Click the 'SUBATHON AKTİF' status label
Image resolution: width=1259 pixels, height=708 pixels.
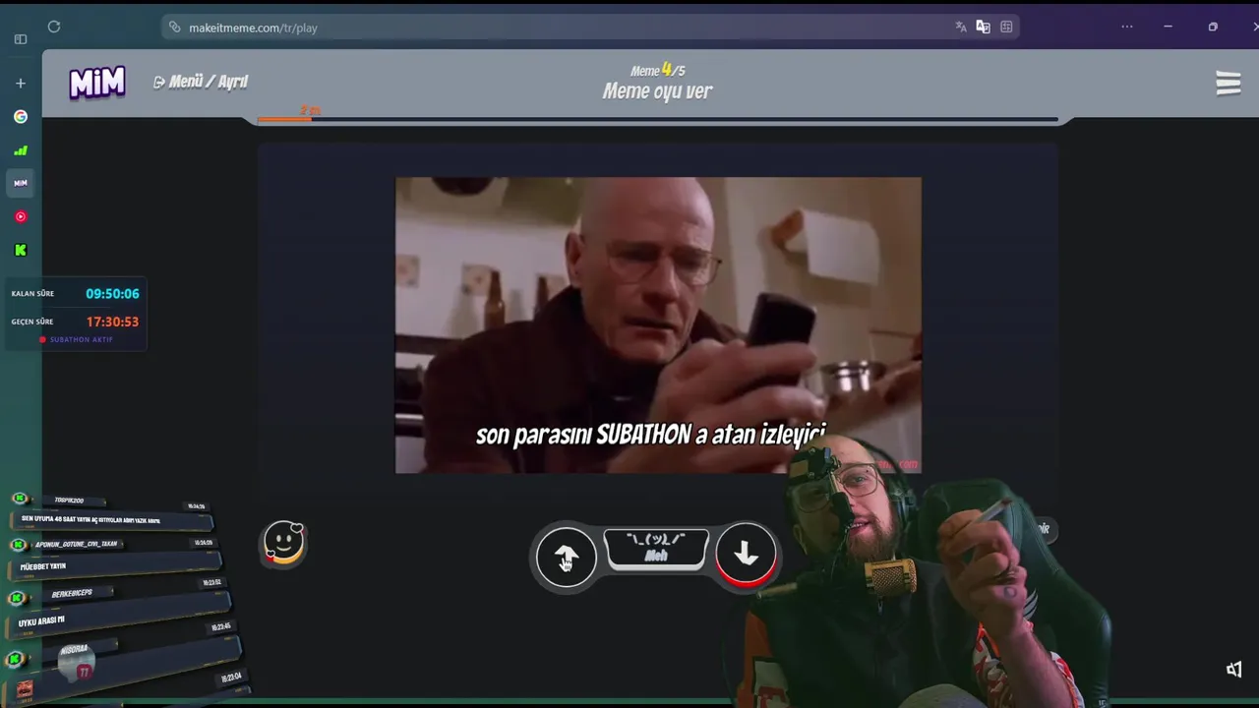pos(81,340)
